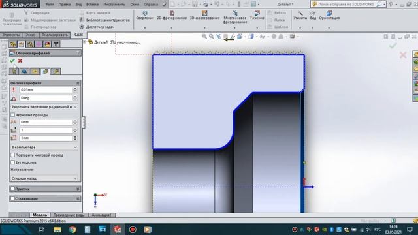The image size is (418, 235).
Task: Open the Вставка menu
Action: point(92,5)
